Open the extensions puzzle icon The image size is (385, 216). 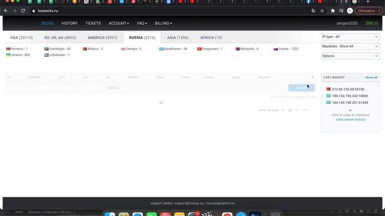[333, 11]
